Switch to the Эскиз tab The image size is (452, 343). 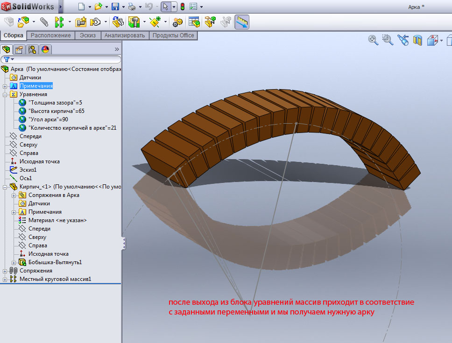(87, 35)
